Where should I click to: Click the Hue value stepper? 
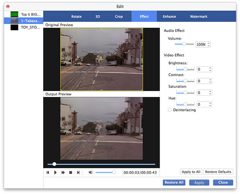pyautogui.click(x=210, y=104)
